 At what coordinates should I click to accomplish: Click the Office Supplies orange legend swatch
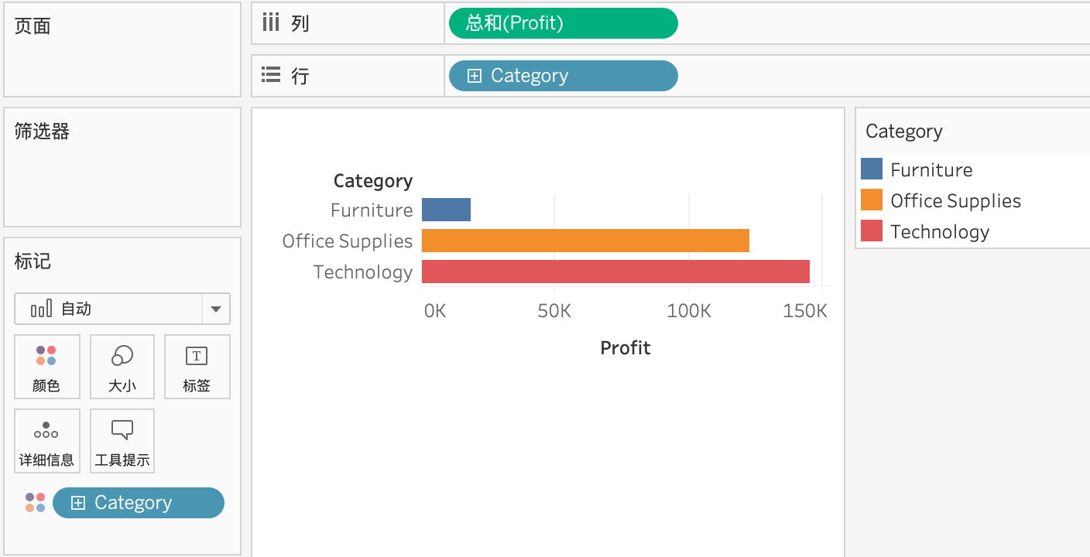[x=872, y=200]
